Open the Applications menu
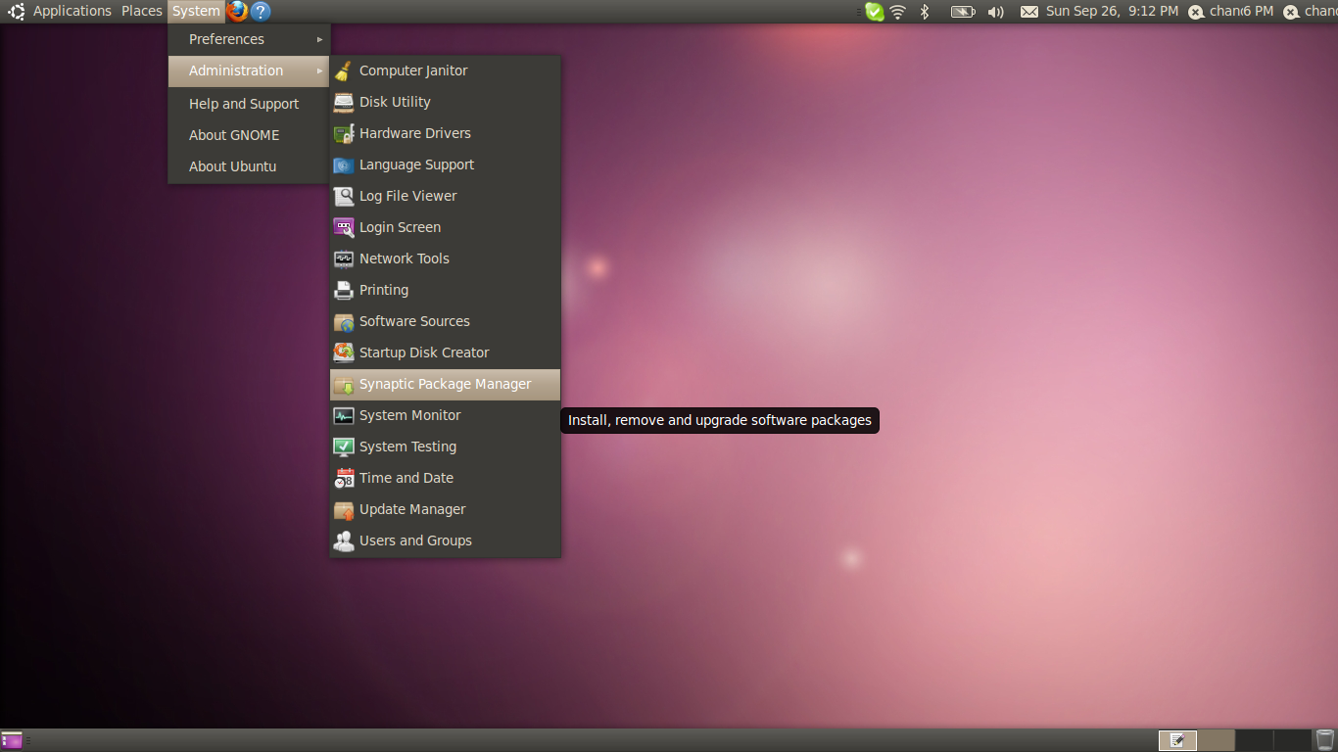The image size is (1338, 752). pyautogui.click(x=72, y=11)
